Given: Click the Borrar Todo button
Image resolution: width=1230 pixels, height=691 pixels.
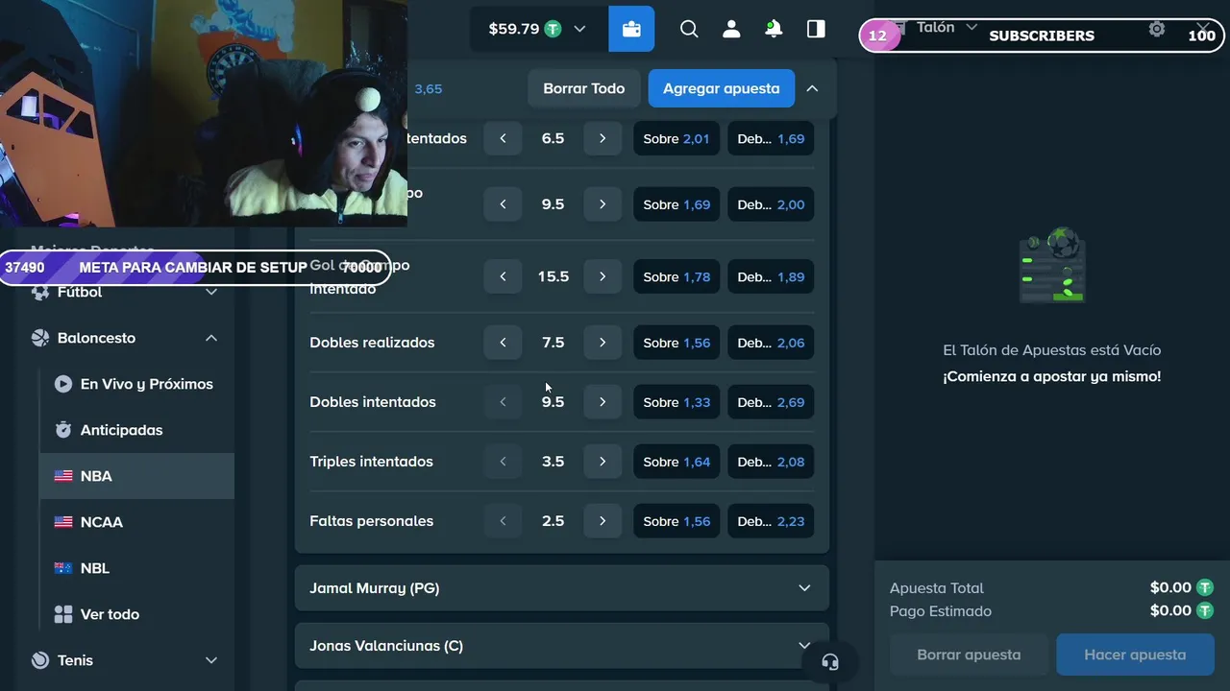Looking at the screenshot, I should coord(584,88).
